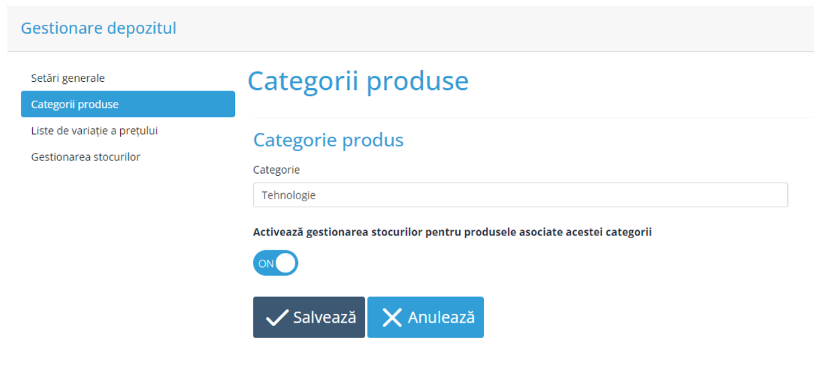Screen dimensions: 814x367
Task: Go to Liste de variație a prețului
Action: [x=94, y=131]
